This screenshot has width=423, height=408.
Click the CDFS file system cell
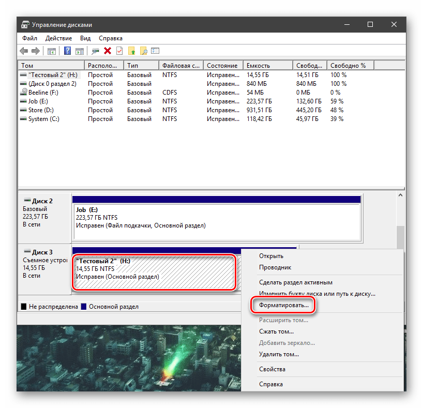point(170,92)
